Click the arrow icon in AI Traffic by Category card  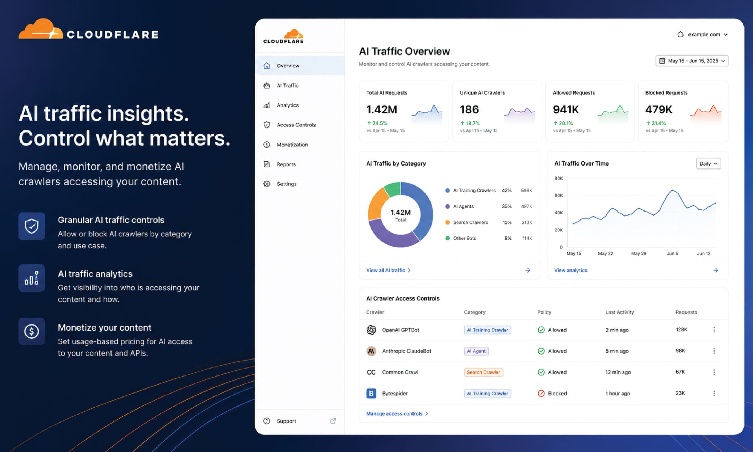(x=528, y=271)
